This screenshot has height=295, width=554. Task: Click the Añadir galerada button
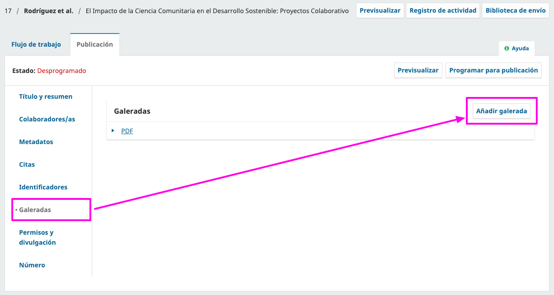click(501, 111)
